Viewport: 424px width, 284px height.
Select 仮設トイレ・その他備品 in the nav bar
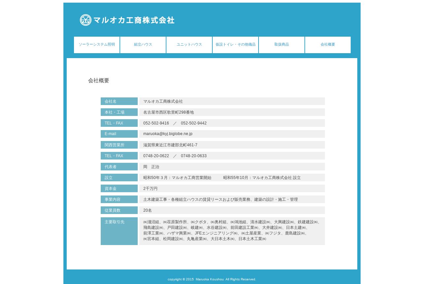point(235,45)
